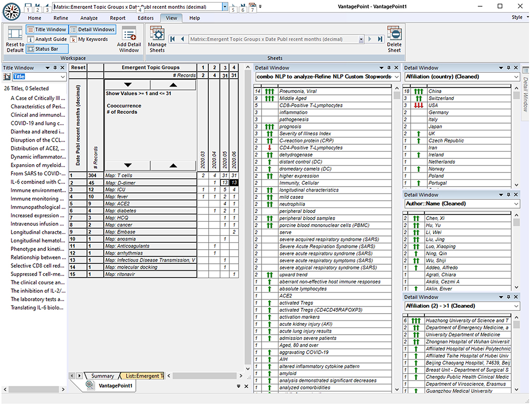Open Style menu in top right
Image resolution: width=530 pixels, height=405 pixels.
pyautogui.click(x=519, y=17)
